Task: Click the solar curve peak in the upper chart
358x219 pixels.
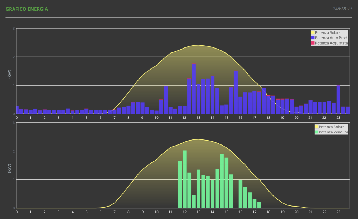Action: [198, 45]
